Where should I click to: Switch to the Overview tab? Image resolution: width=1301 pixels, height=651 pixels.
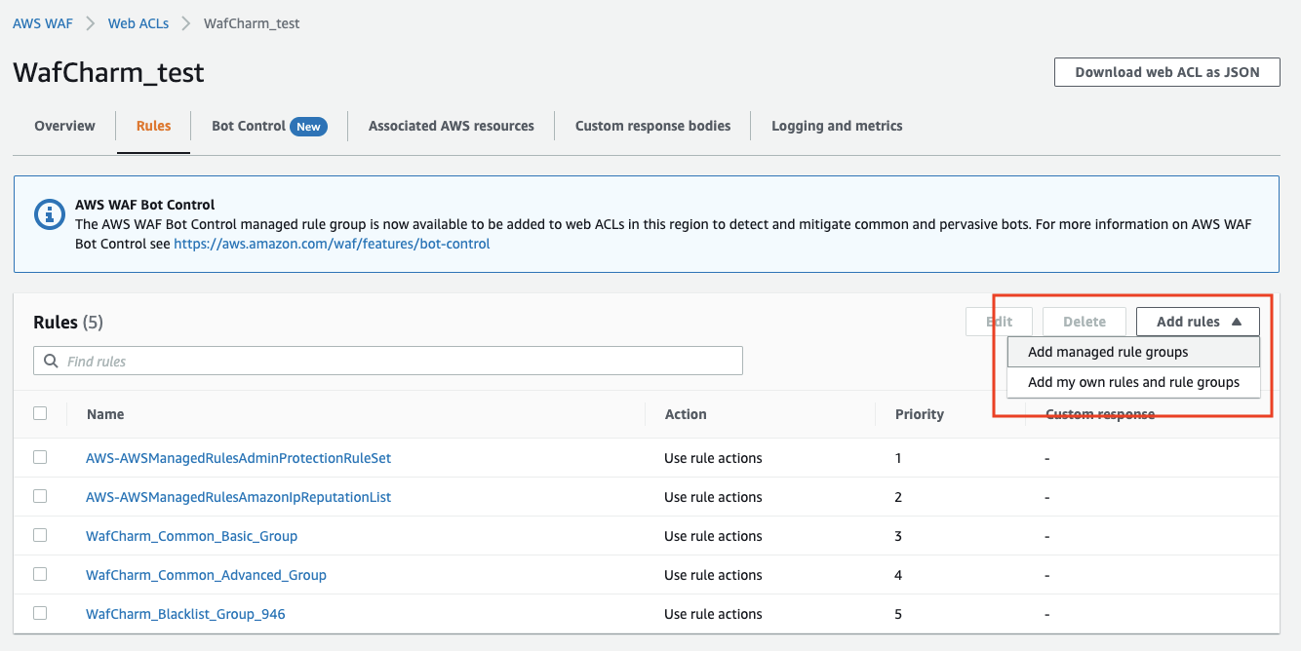[64, 126]
